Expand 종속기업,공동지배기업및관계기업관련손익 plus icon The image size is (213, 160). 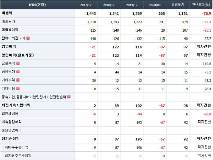point(69,97)
